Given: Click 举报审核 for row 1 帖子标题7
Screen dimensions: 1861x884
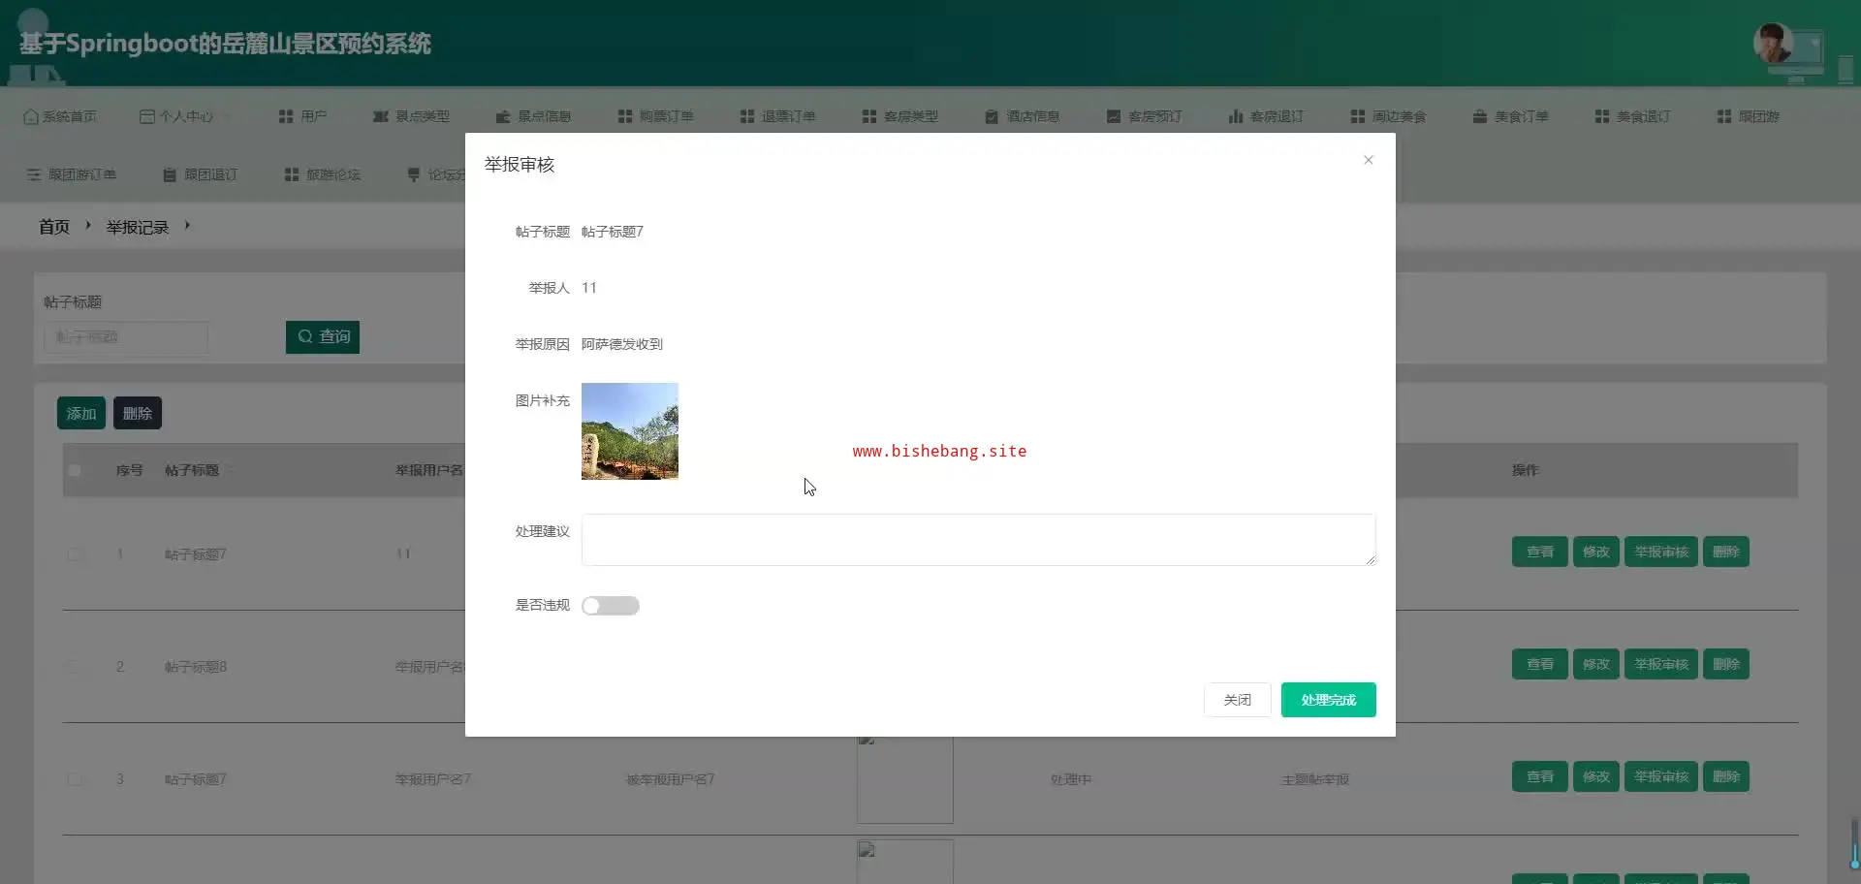Looking at the screenshot, I should tap(1661, 552).
